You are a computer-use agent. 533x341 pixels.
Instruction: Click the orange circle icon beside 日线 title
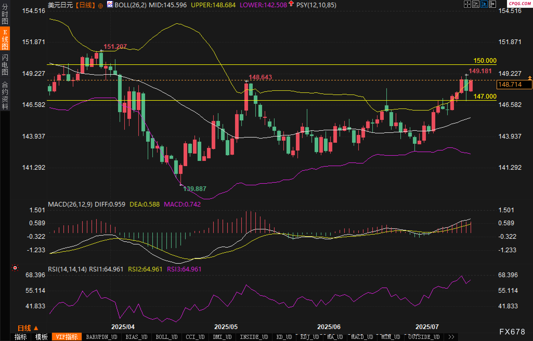click(x=100, y=5)
